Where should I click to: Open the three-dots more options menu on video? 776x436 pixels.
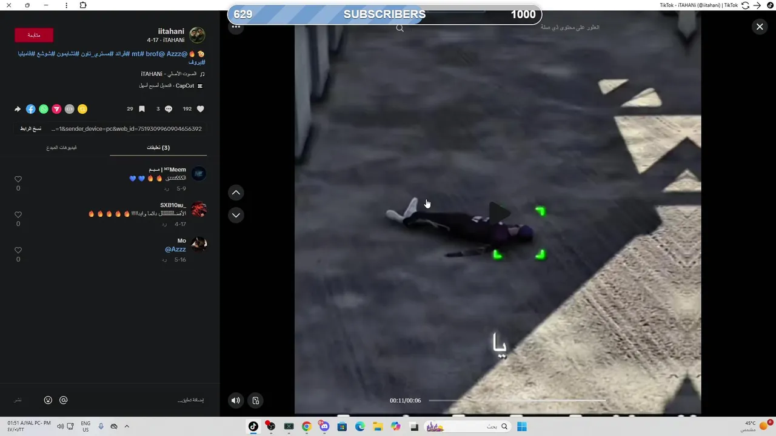tap(236, 27)
